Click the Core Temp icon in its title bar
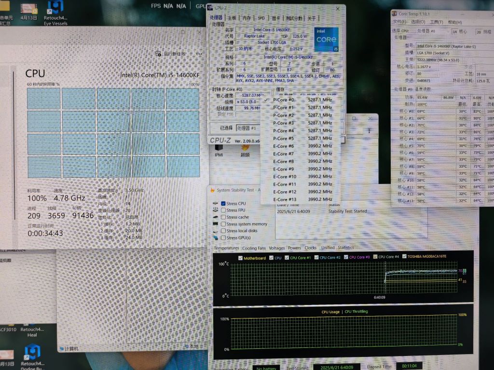 pos(395,13)
